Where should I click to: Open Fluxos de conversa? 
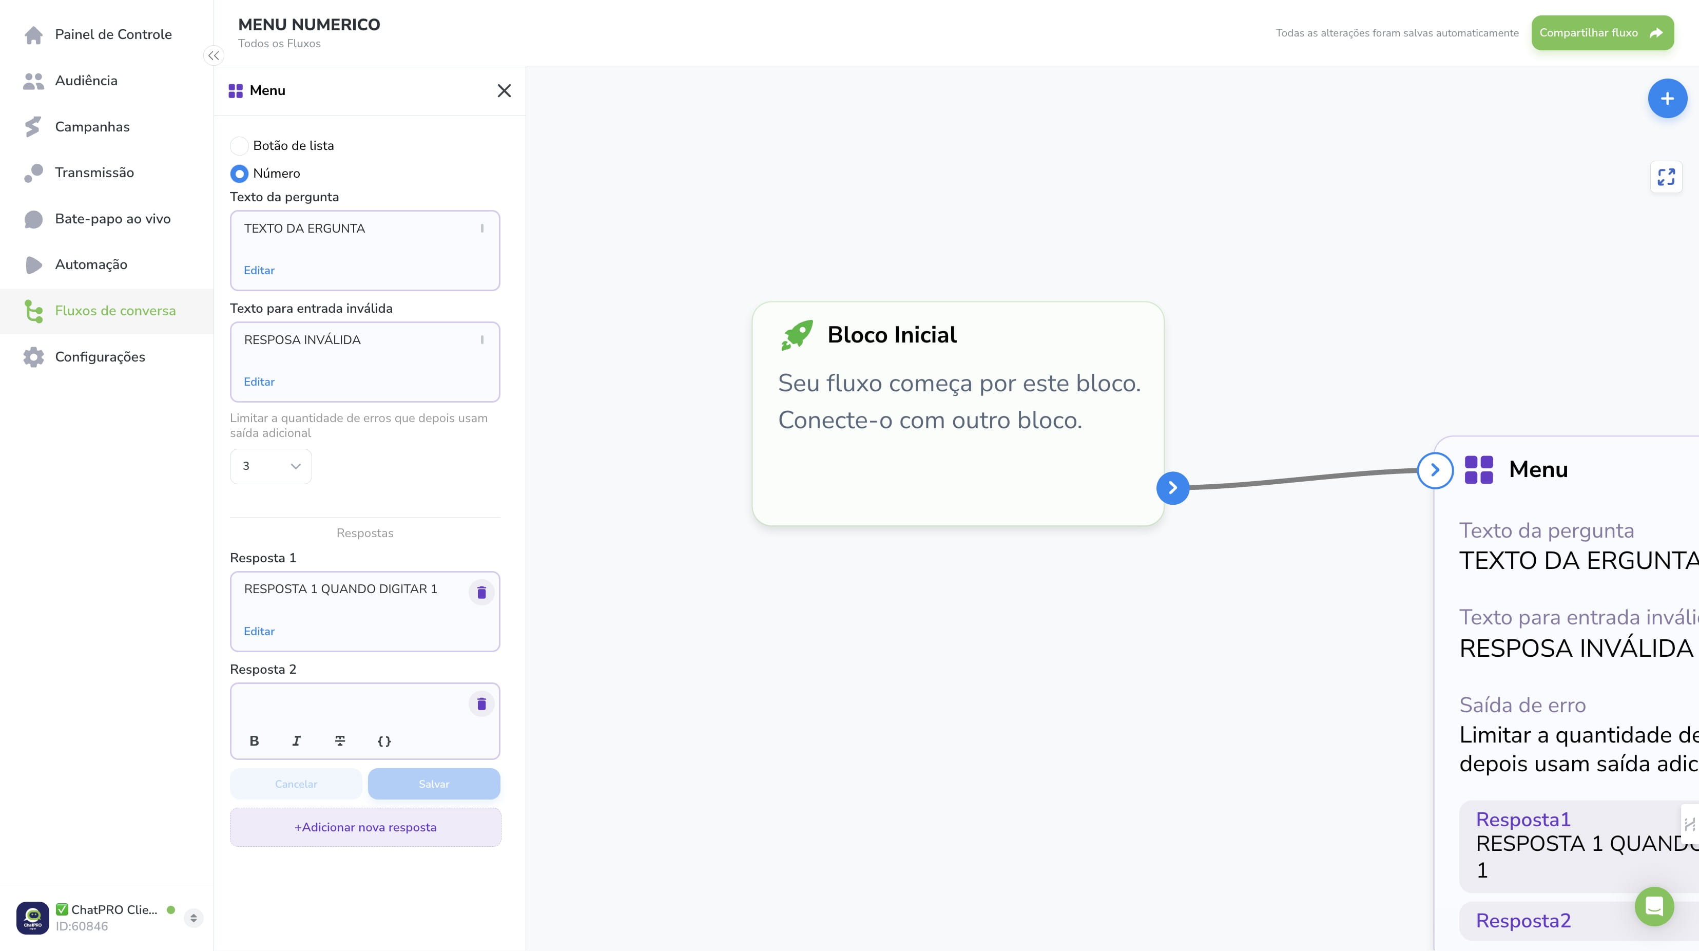click(107, 311)
